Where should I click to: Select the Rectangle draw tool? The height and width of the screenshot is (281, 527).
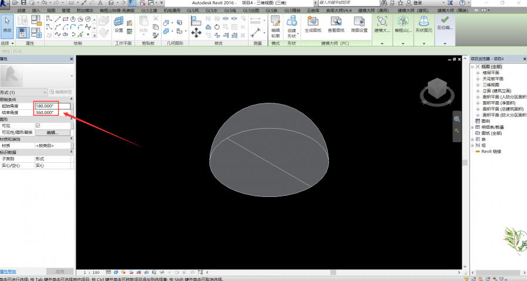pos(65,19)
